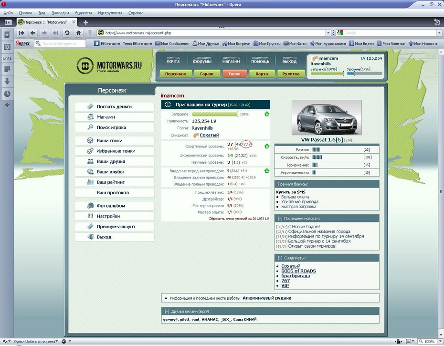Open the Google search engine dropdown

[x=340, y=33]
